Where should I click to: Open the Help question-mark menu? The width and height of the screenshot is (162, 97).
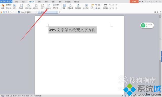(145, 2)
